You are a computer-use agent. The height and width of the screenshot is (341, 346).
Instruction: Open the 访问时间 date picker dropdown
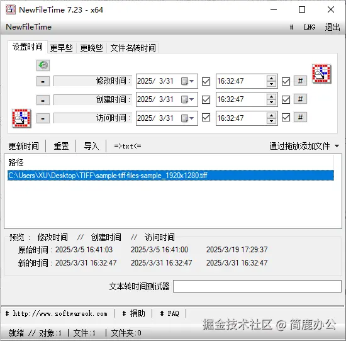pyautogui.click(x=187, y=118)
